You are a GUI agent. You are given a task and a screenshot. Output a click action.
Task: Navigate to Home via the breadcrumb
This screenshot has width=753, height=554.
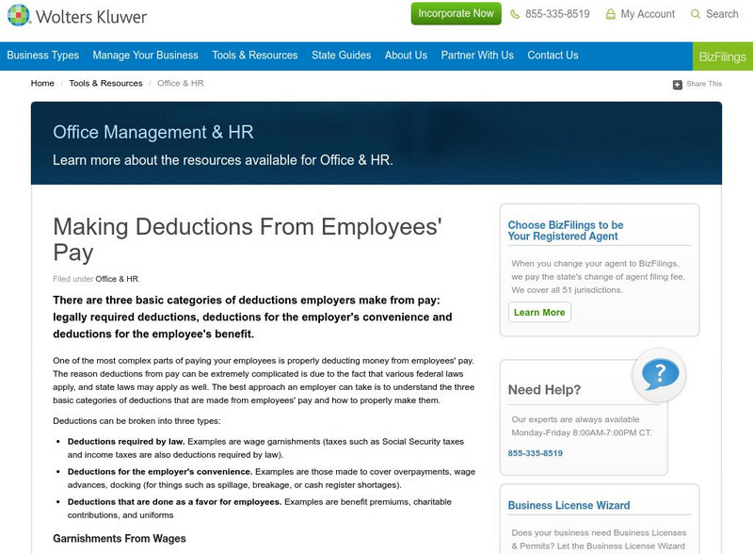pyautogui.click(x=41, y=83)
